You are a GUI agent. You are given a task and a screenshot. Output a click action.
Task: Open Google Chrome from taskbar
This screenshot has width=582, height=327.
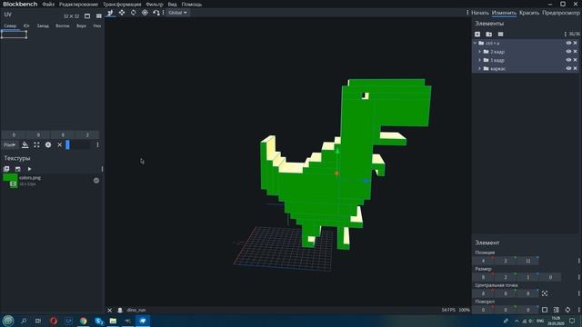tap(83, 321)
